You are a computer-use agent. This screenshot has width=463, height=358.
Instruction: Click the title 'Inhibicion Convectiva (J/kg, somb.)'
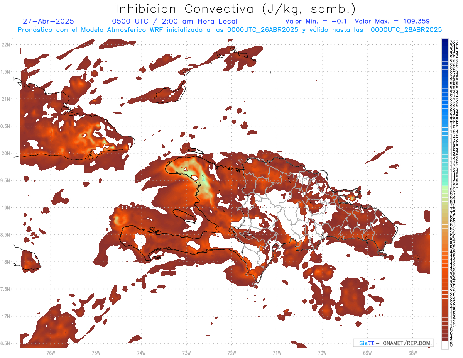tap(236, 9)
